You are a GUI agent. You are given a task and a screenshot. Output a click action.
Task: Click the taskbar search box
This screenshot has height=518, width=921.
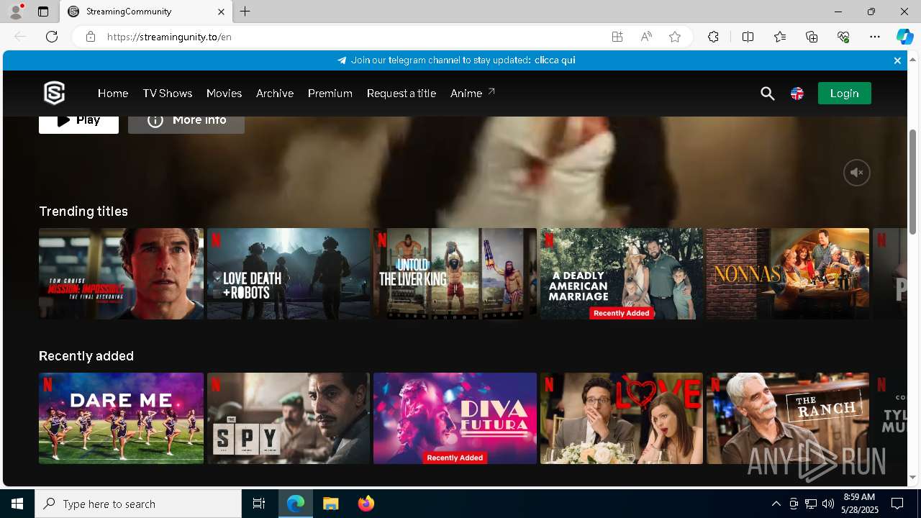click(x=138, y=504)
